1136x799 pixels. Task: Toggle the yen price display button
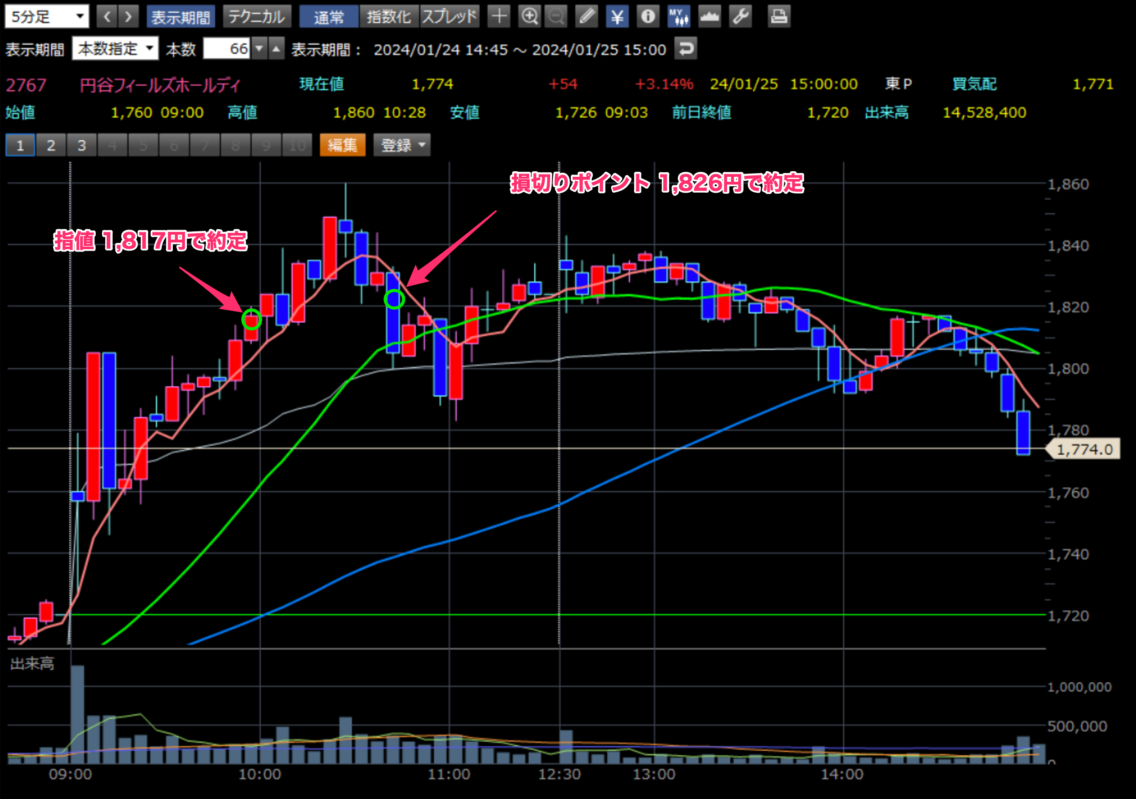pyautogui.click(x=617, y=17)
